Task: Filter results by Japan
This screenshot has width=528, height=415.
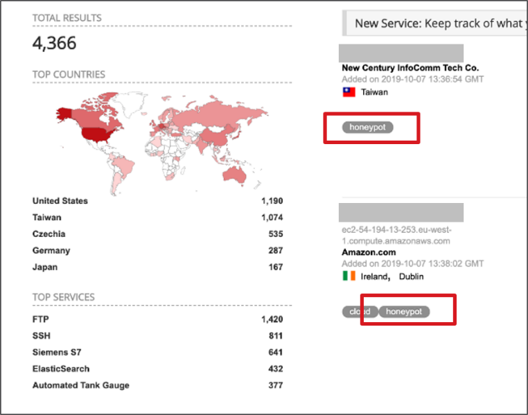Action: click(x=45, y=267)
